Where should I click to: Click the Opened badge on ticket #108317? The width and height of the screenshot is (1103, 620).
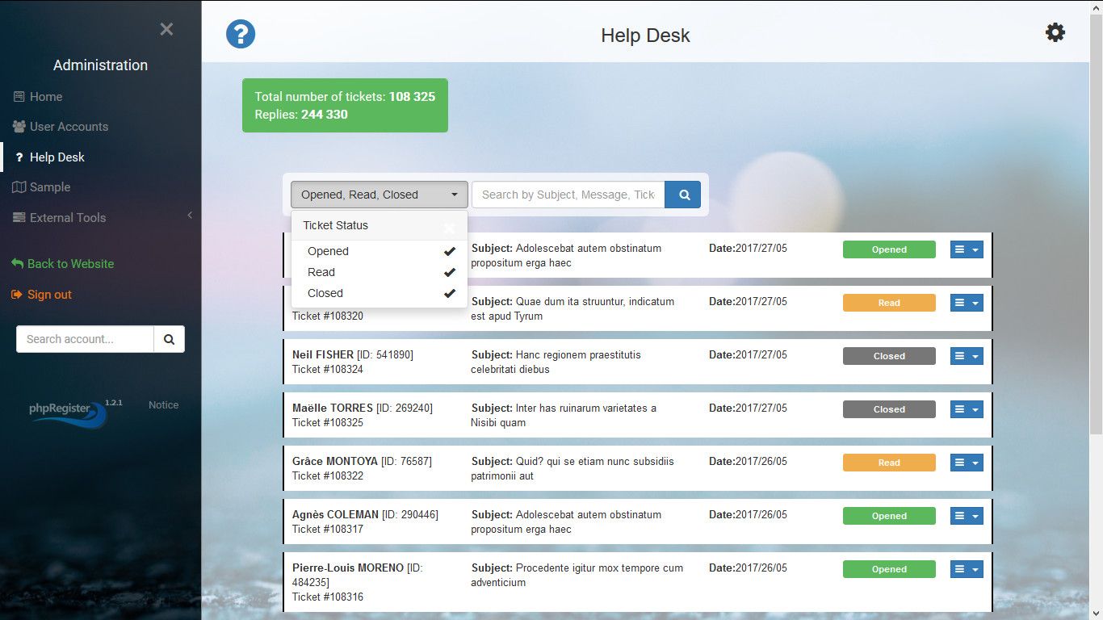click(889, 516)
